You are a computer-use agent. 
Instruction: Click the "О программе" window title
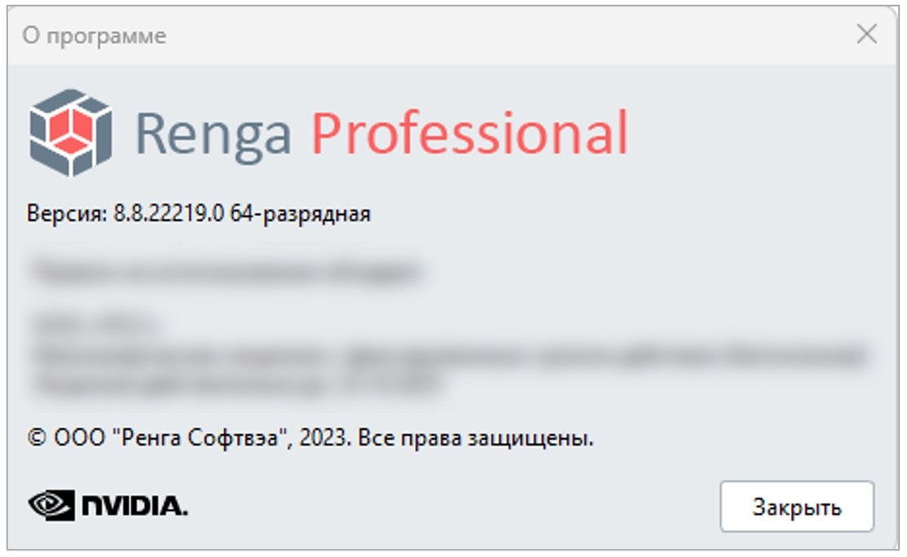[x=95, y=36]
